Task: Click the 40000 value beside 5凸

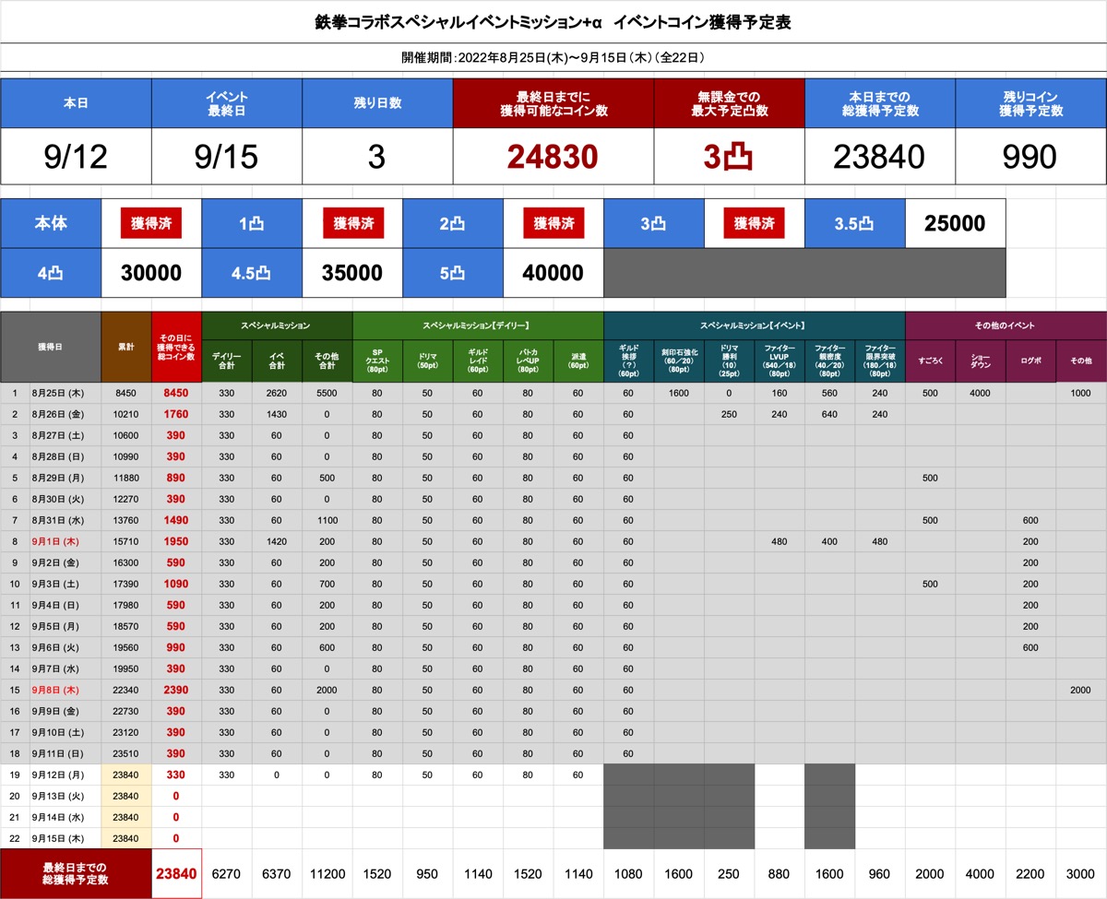Action: (x=553, y=273)
